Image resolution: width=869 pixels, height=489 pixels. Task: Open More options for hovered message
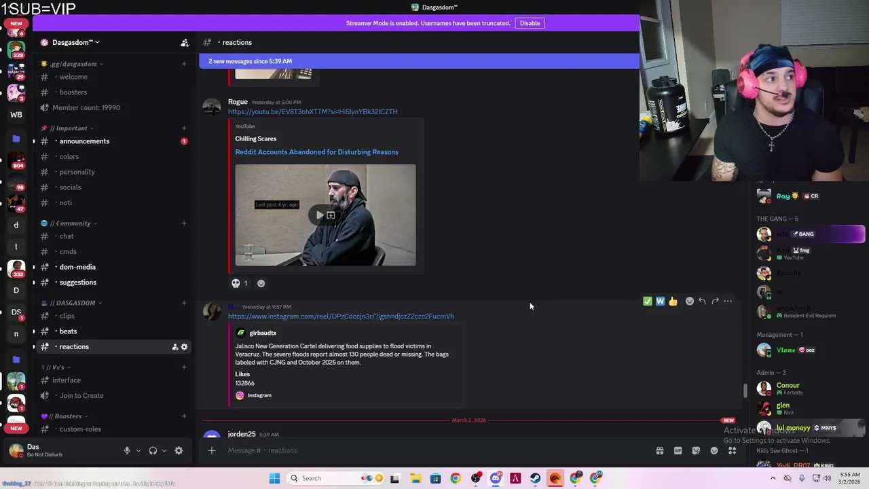(x=728, y=302)
